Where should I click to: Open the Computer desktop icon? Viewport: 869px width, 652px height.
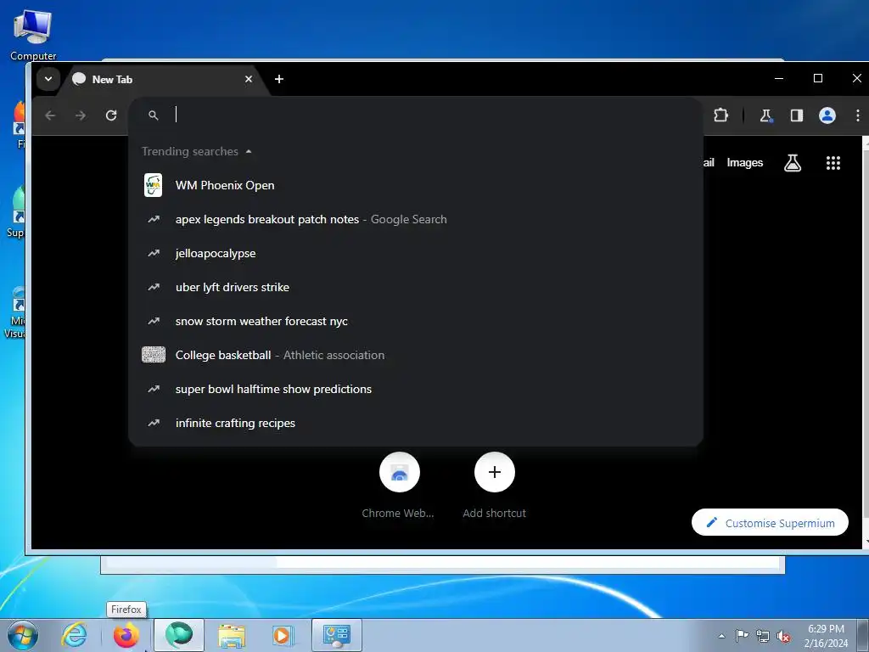(x=33, y=35)
